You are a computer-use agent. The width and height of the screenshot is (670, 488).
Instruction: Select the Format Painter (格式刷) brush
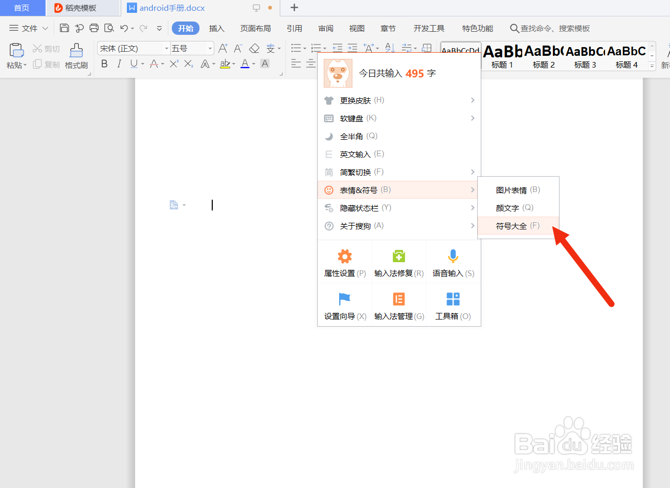pos(76,56)
